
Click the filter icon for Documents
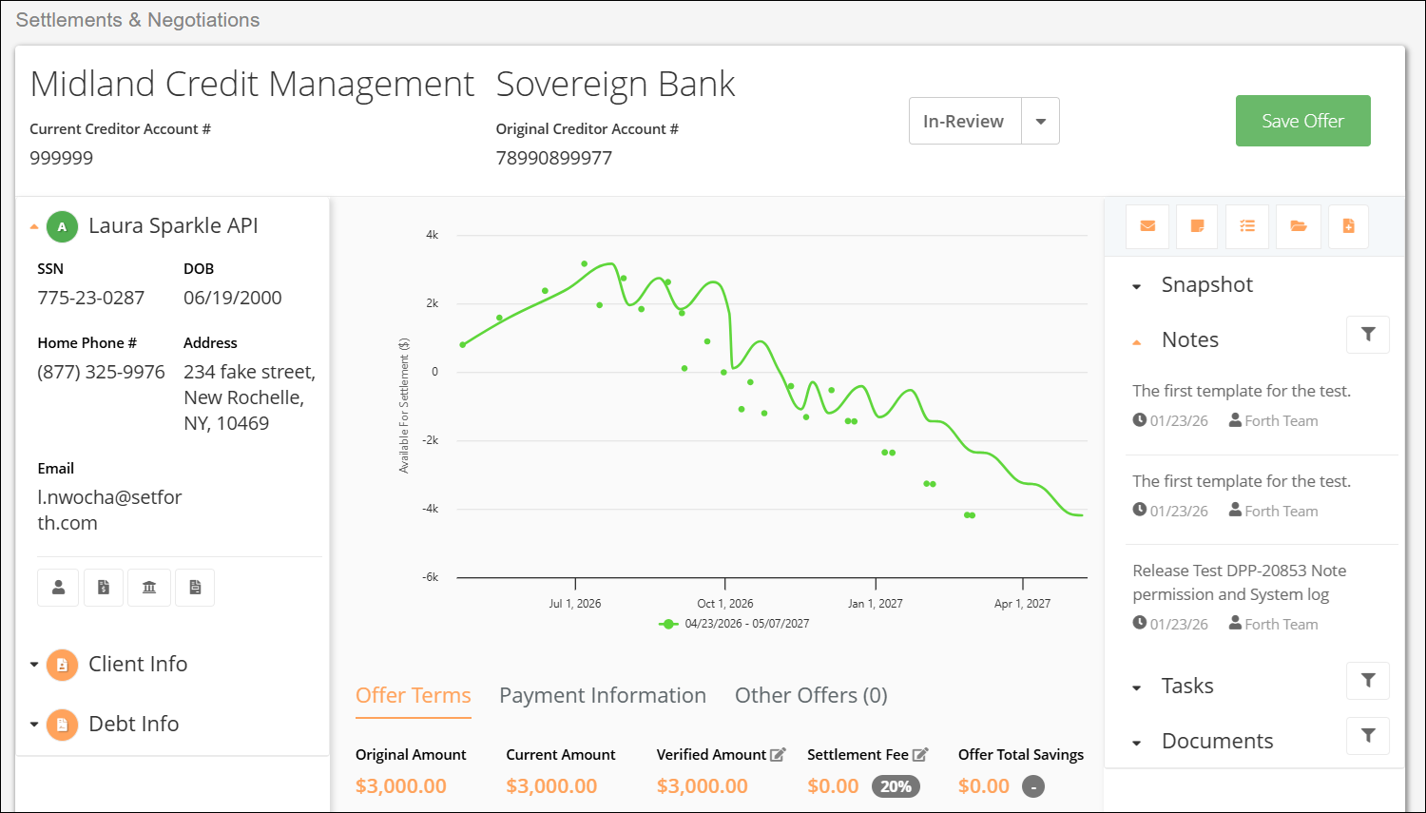1368,736
